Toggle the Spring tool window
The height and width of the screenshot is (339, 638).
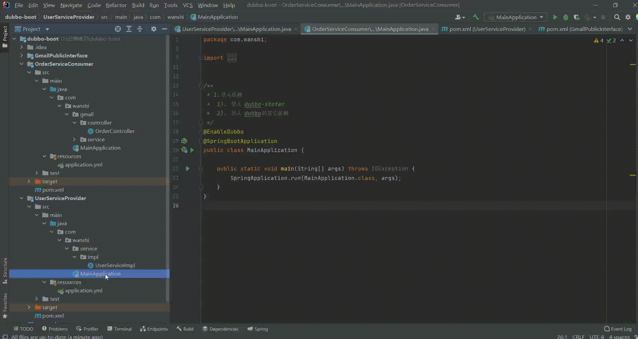258,329
